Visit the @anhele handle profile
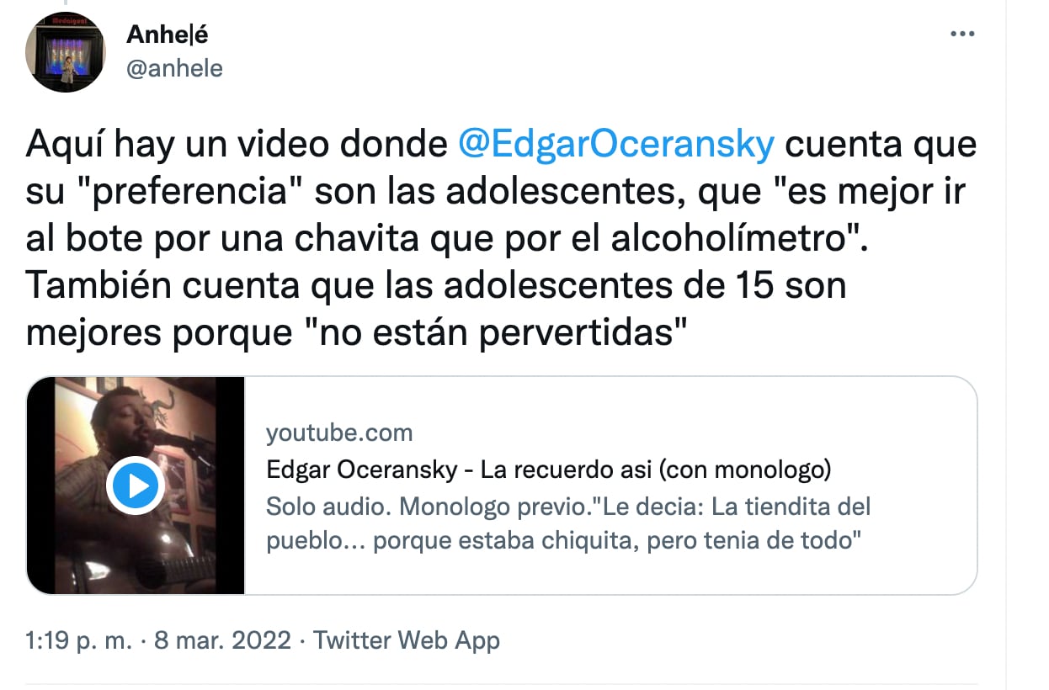 174,68
